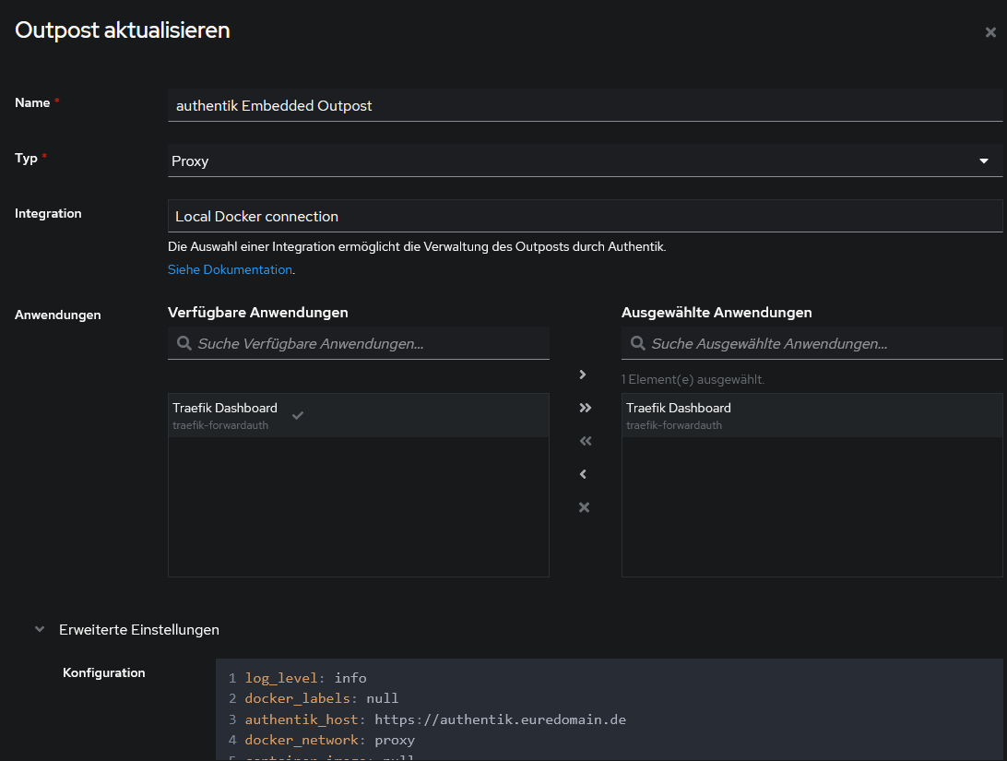Image resolution: width=1007 pixels, height=761 pixels.
Task: Click the single left arrow to remove selected
Action: click(583, 474)
